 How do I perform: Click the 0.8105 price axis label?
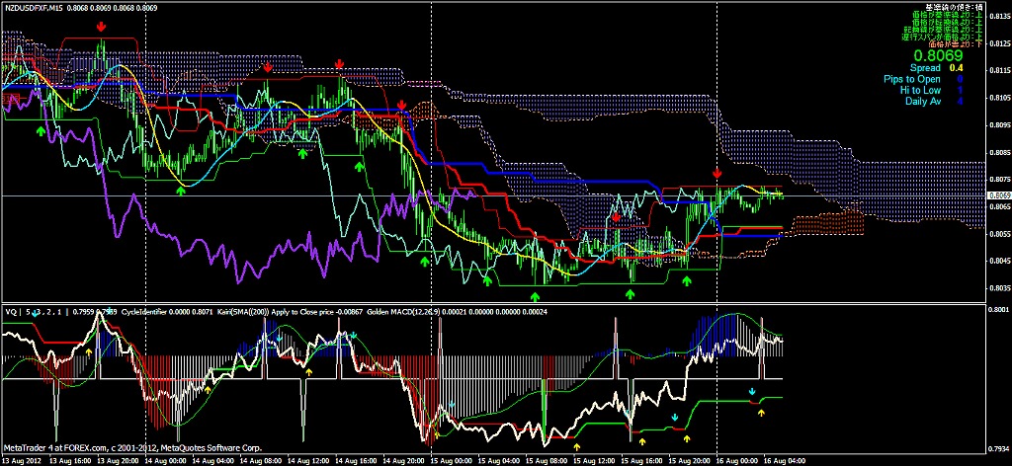tap(998, 98)
